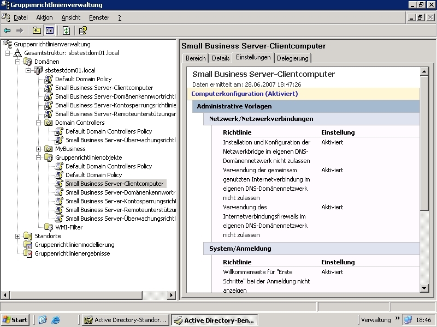
Task: Click the Refresh toolbar icon
Action: [66, 31]
